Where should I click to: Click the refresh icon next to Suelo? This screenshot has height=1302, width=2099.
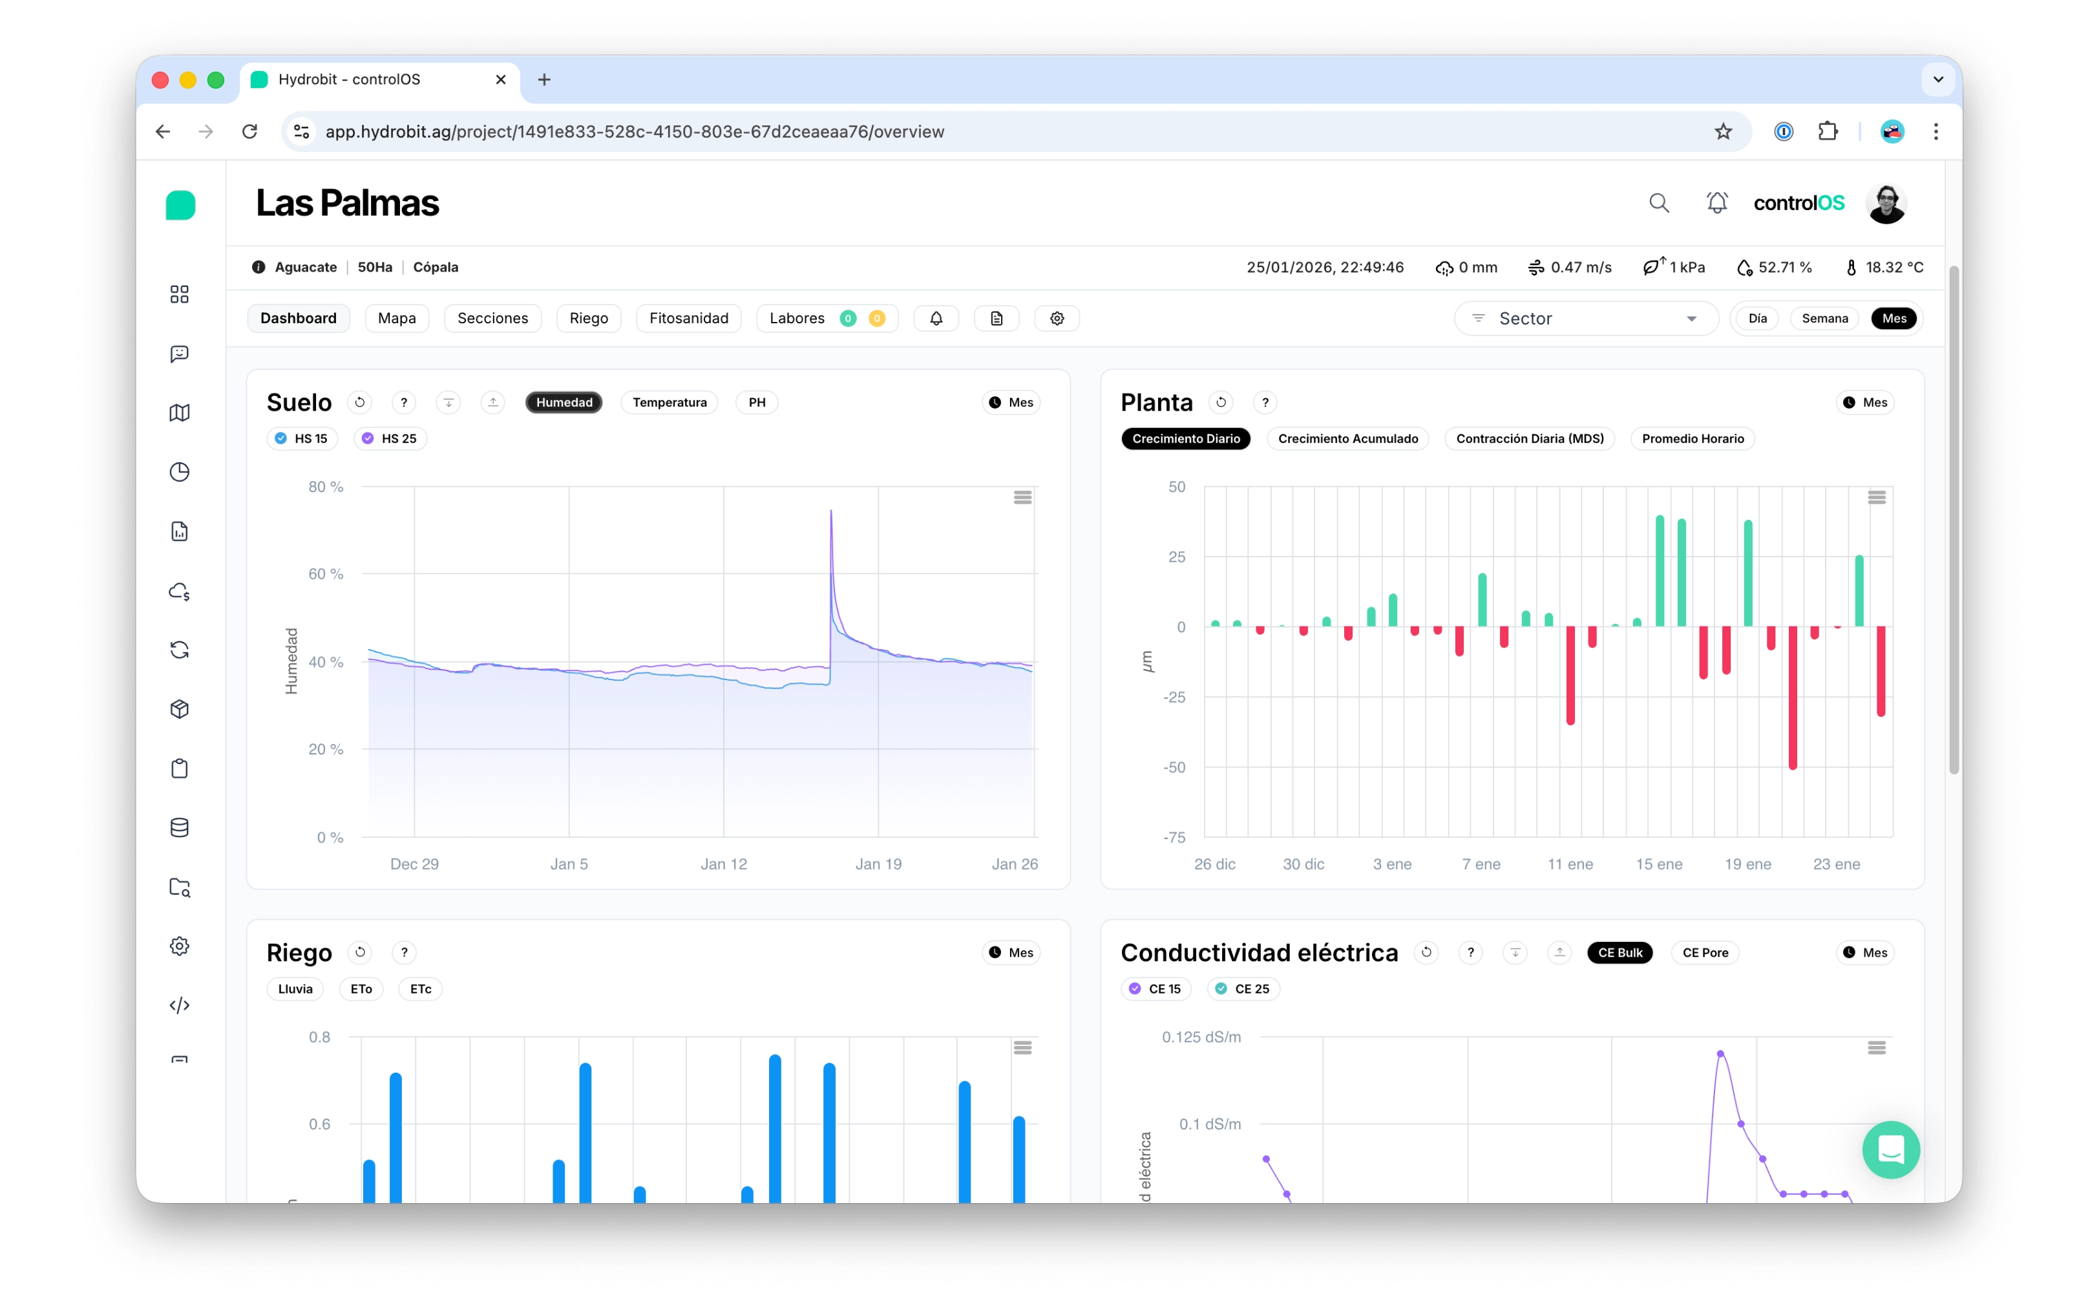(360, 402)
